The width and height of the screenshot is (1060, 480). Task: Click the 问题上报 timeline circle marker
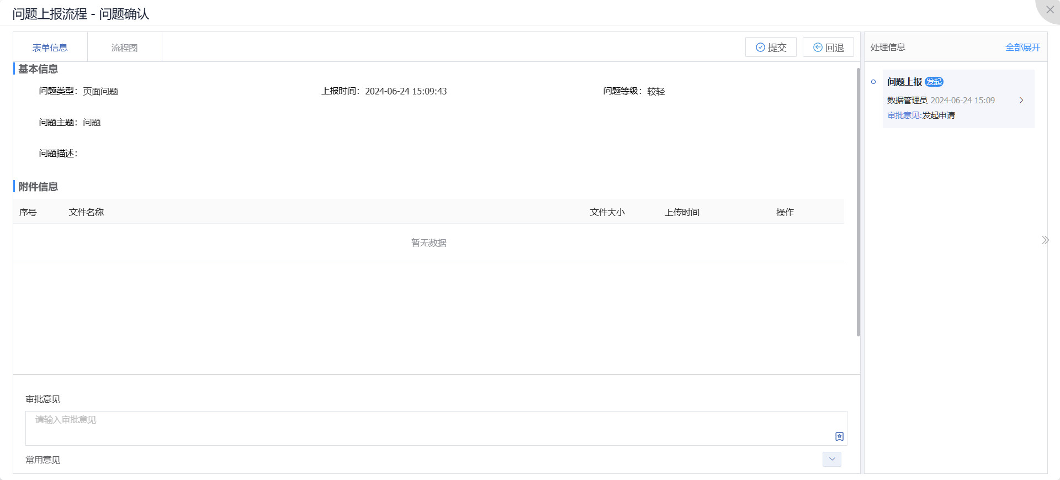click(x=873, y=82)
